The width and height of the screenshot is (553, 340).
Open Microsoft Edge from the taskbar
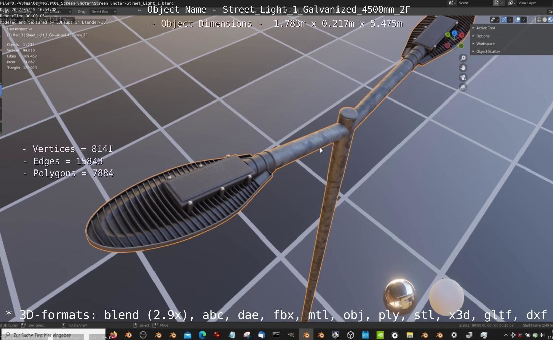[202, 335]
